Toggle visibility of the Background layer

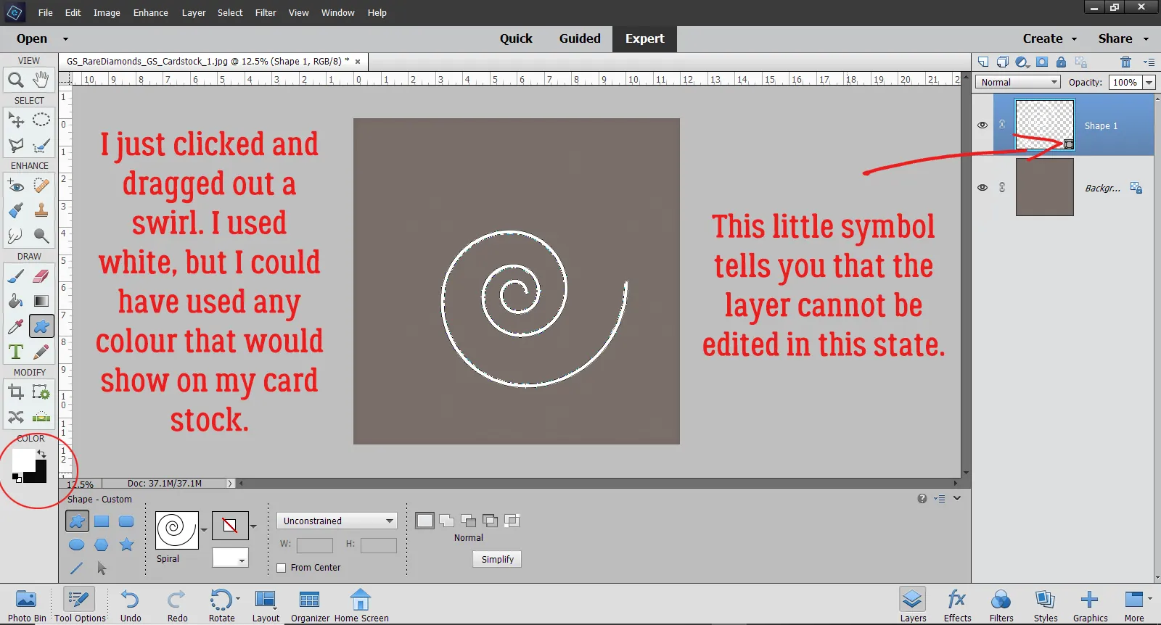point(982,187)
